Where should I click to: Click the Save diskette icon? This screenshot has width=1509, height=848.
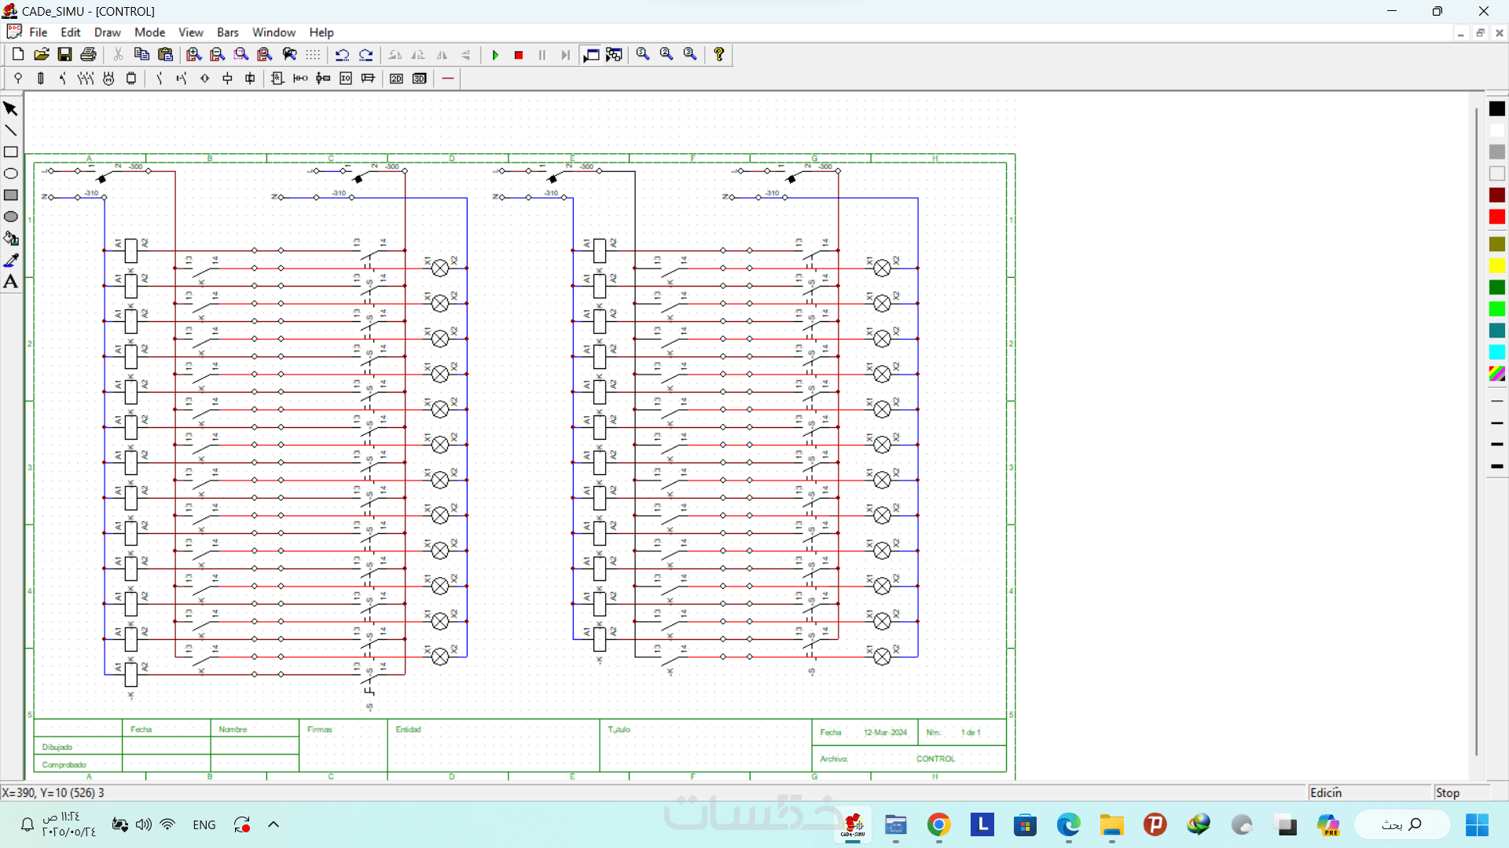65,54
